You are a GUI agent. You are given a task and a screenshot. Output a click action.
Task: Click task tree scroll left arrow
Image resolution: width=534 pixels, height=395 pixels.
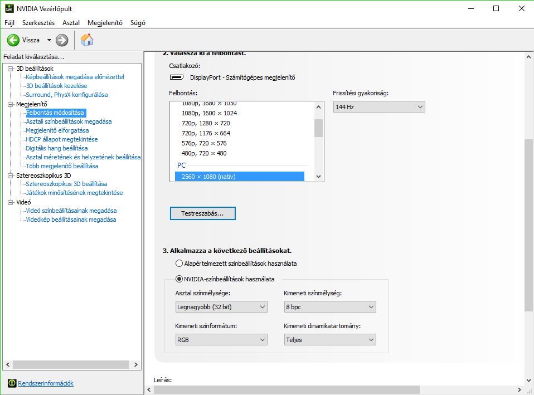pos(8,365)
